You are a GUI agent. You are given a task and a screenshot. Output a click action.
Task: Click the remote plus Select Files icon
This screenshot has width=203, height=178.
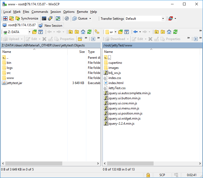click(x=196, y=39)
